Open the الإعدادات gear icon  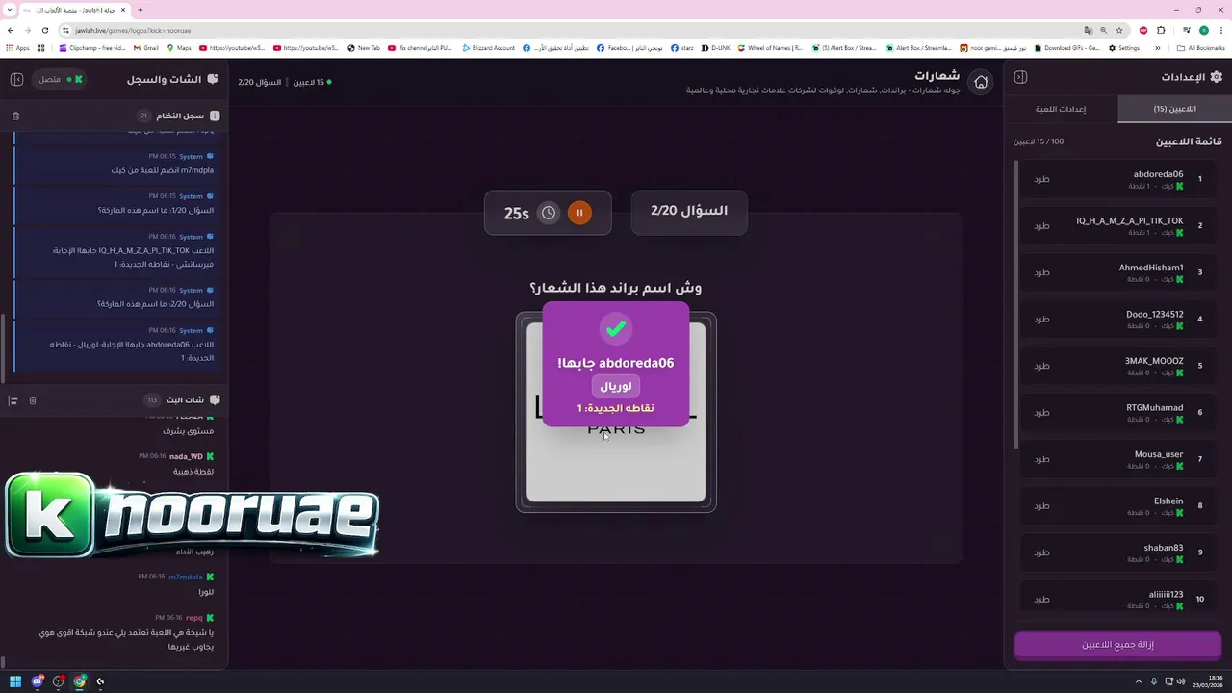click(x=1216, y=77)
